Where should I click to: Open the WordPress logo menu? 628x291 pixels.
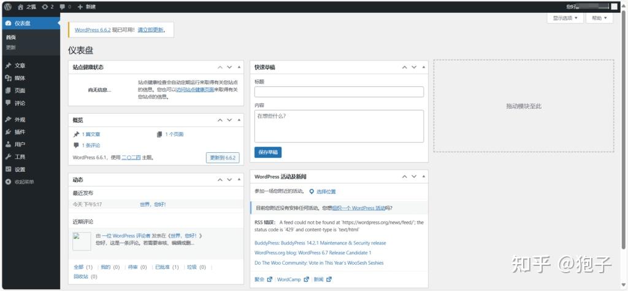point(8,6)
